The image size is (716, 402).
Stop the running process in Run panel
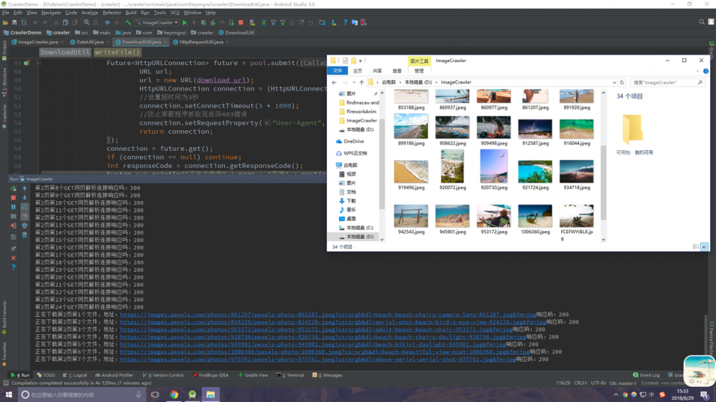click(x=14, y=198)
